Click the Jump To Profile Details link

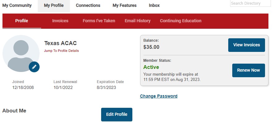pyautogui.click(x=61, y=51)
